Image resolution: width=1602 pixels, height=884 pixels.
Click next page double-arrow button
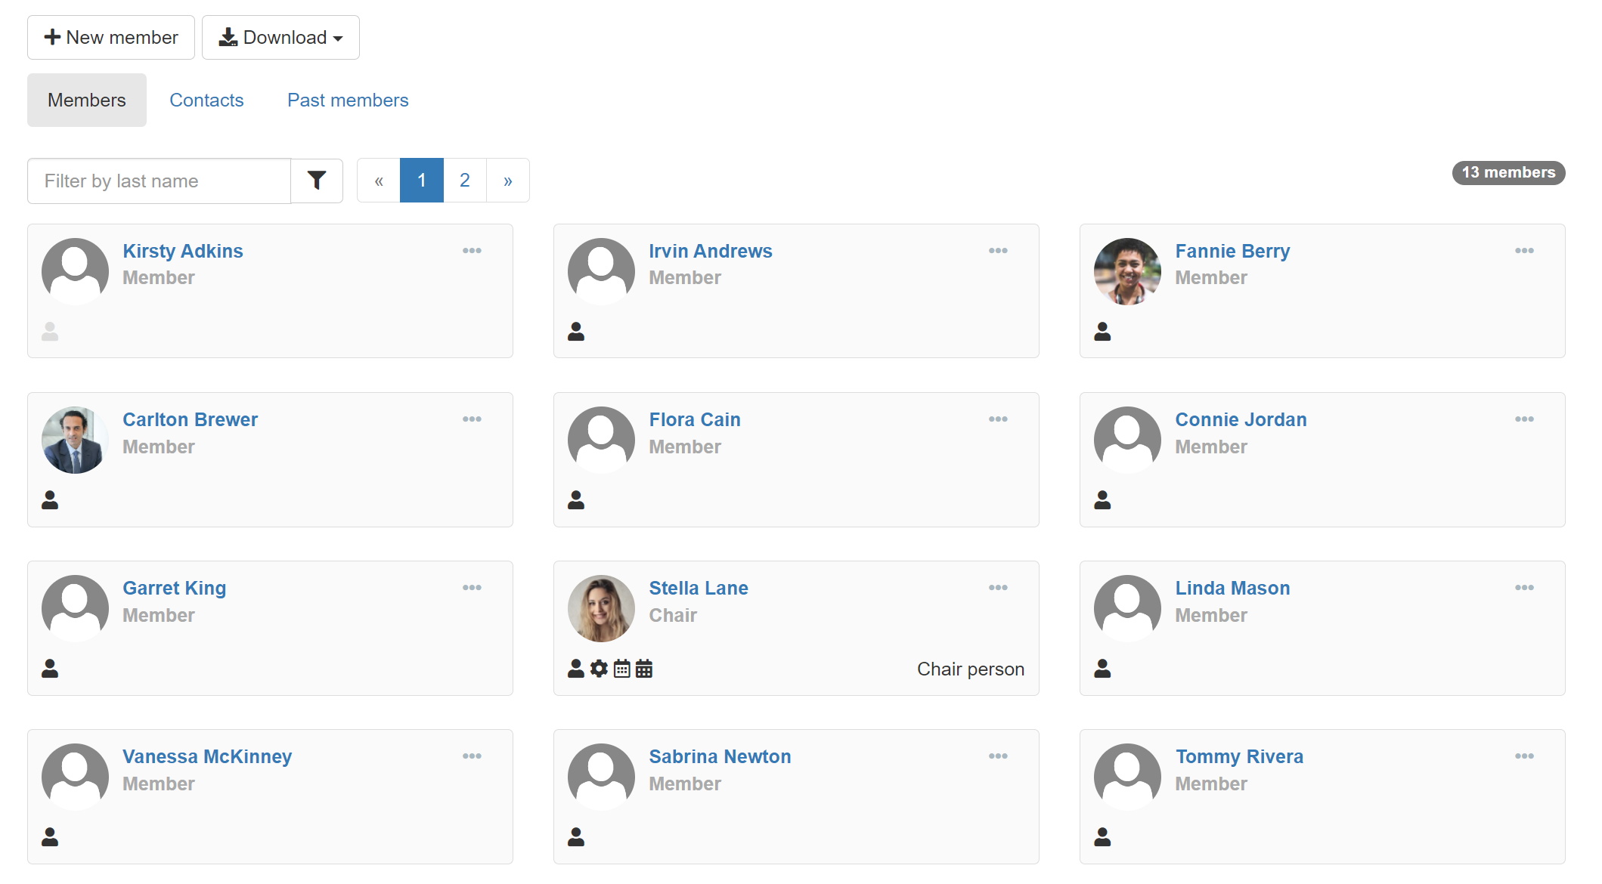[508, 181]
